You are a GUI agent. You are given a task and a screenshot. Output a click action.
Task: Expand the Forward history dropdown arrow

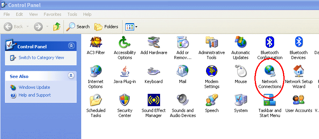[x=47, y=27]
